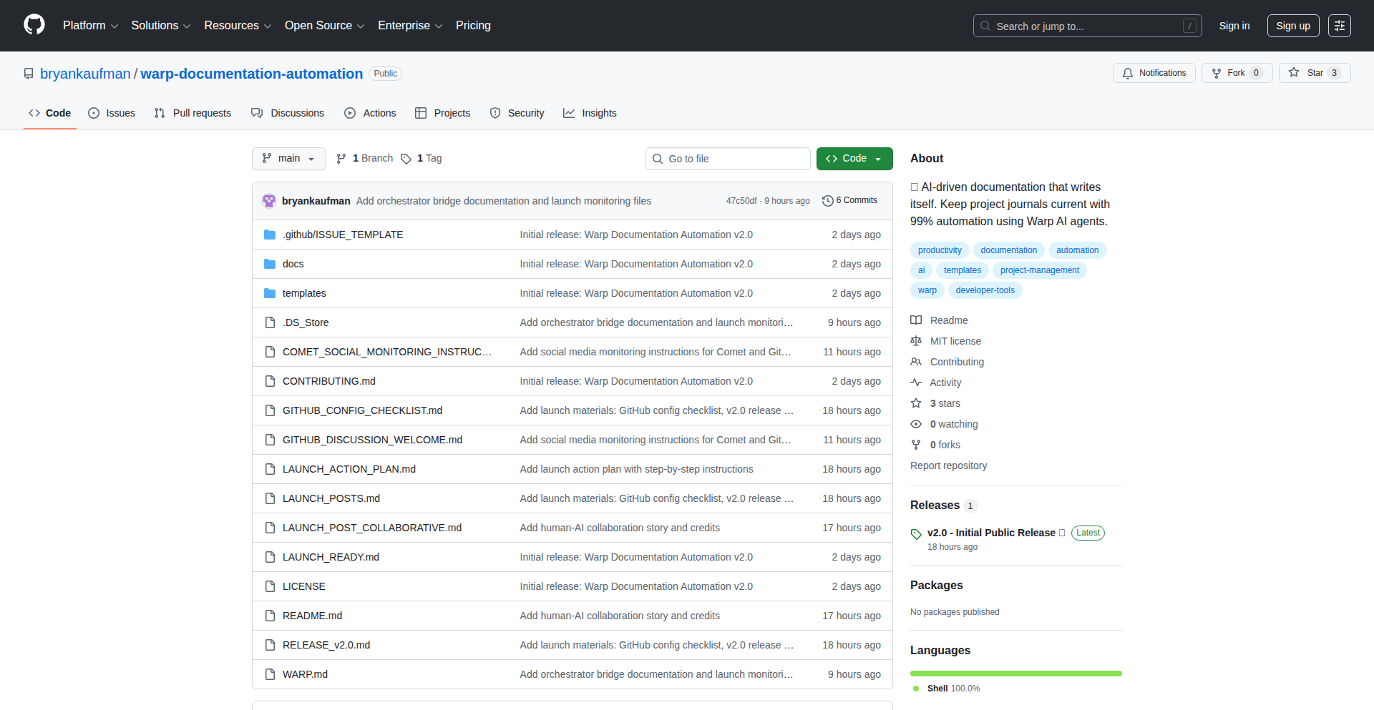
Task: Open the LAUNCH_ACTION_PLAN.md file link
Action: 349,469
